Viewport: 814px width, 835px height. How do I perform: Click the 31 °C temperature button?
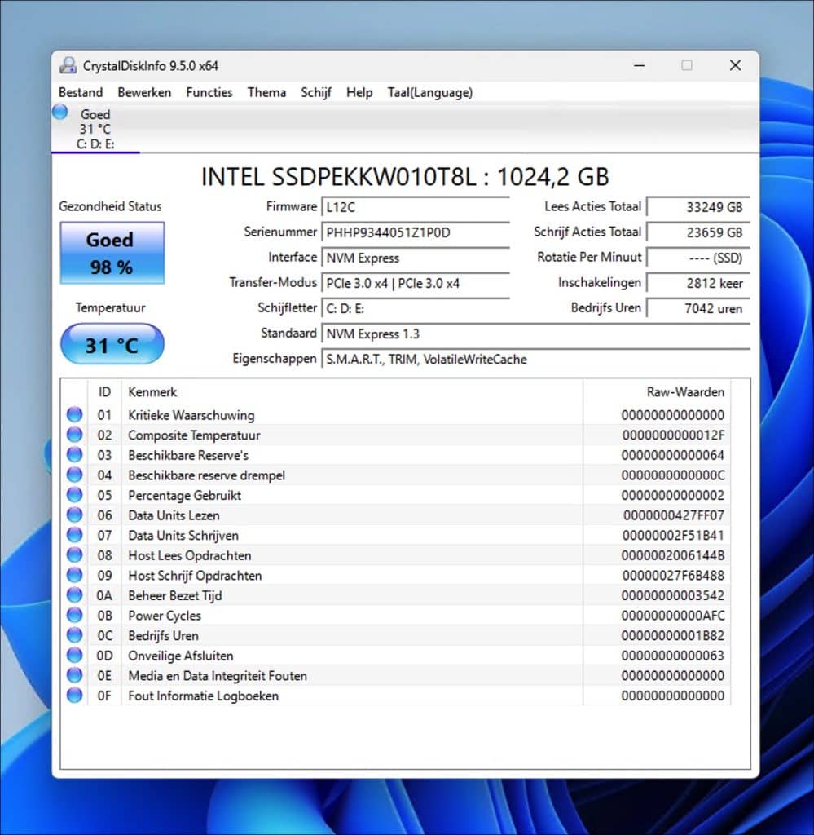coord(112,344)
